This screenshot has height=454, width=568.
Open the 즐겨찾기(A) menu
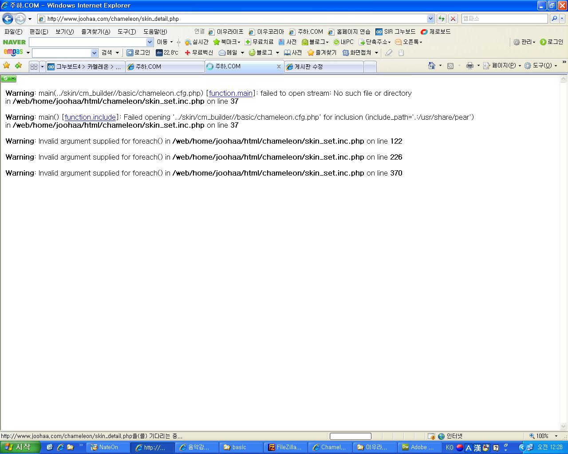click(x=95, y=31)
